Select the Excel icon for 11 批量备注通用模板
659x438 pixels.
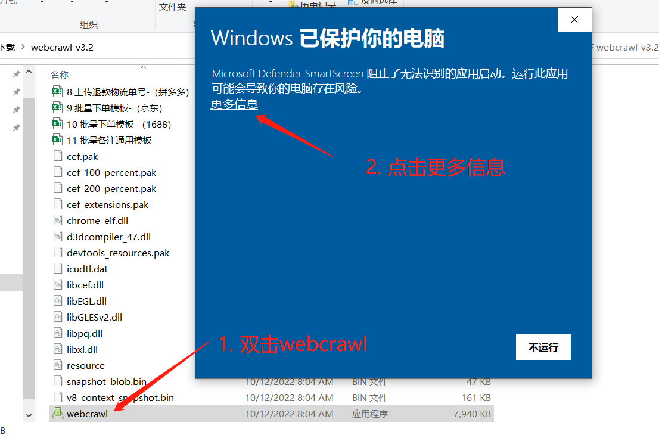[57, 139]
